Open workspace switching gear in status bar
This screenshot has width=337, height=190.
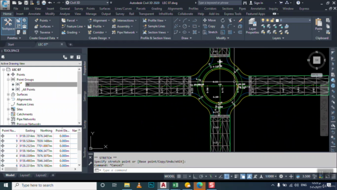[x=281, y=176]
